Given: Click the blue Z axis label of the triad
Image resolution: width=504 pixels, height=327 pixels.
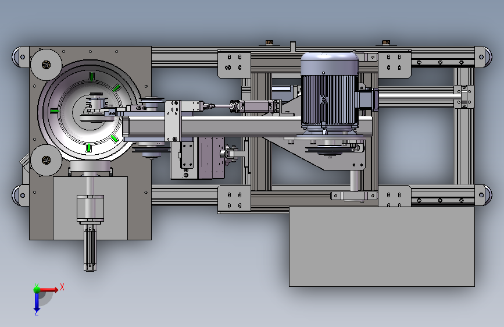Looking at the screenshot, I should [x=37, y=312].
